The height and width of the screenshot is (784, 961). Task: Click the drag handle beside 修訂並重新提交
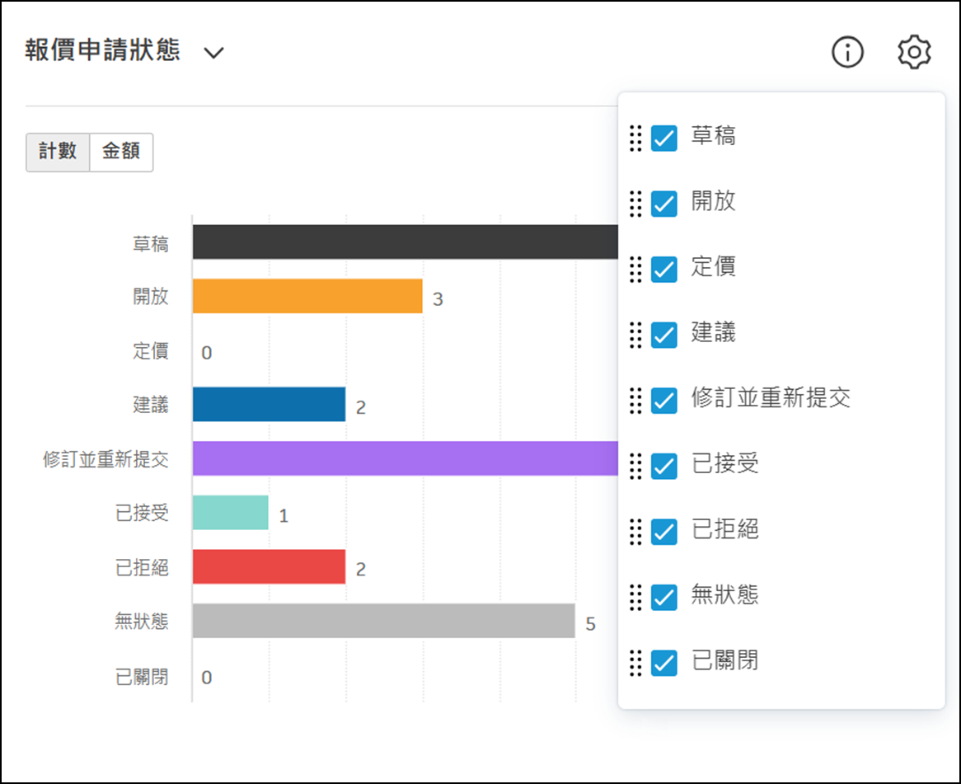635,400
